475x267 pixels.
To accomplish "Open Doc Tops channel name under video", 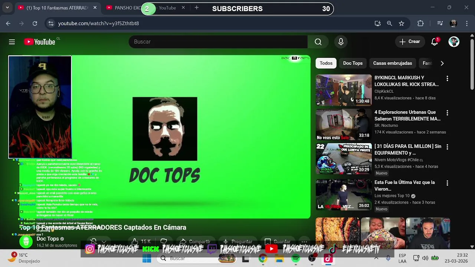I will (47, 239).
